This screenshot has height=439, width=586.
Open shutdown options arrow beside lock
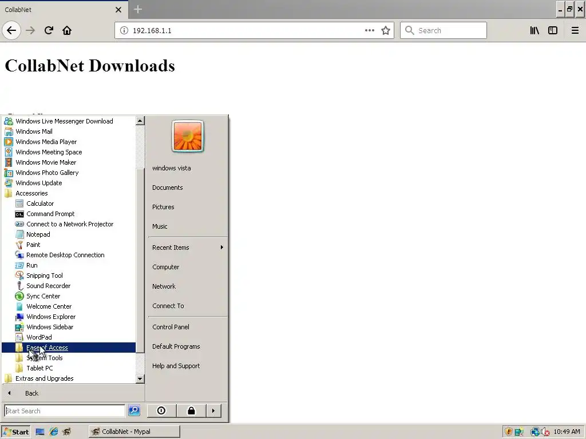213,410
